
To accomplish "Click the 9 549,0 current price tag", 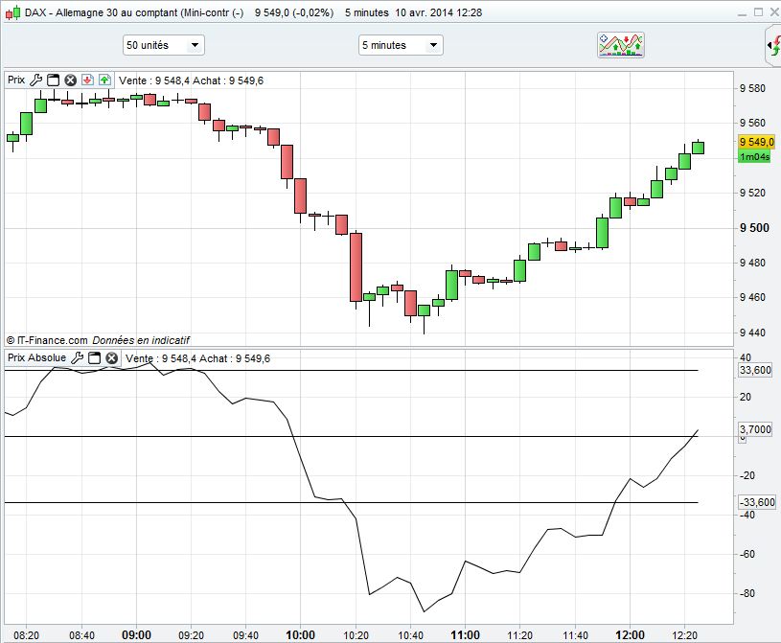I will [x=757, y=142].
